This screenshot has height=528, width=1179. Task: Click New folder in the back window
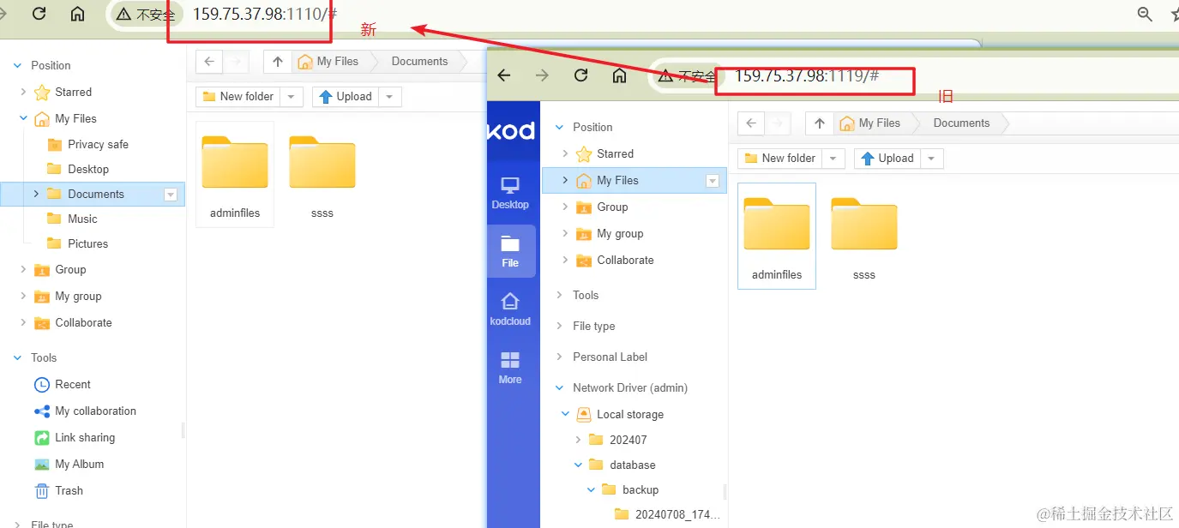click(x=238, y=97)
